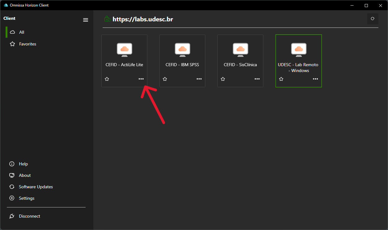388x230 pixels.
Task: Launch the CEFID - IBM SPSS desktop icon
Action: [182, 50]
